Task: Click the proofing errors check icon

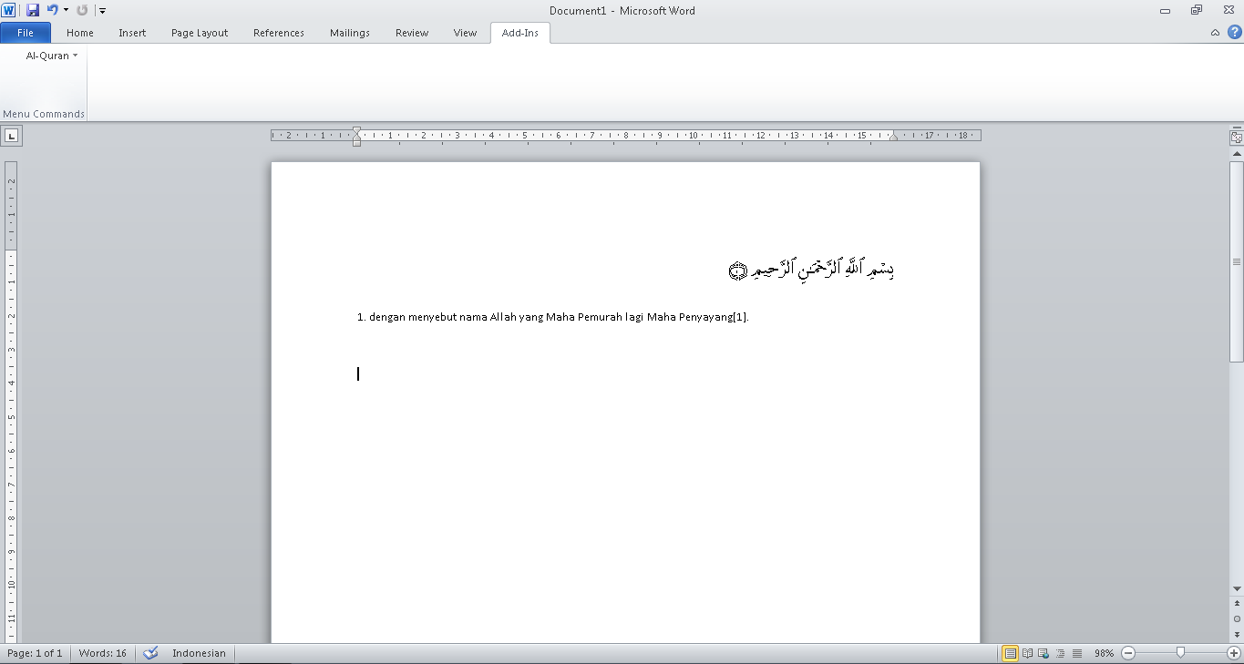Action: click(x=151, y=653)
